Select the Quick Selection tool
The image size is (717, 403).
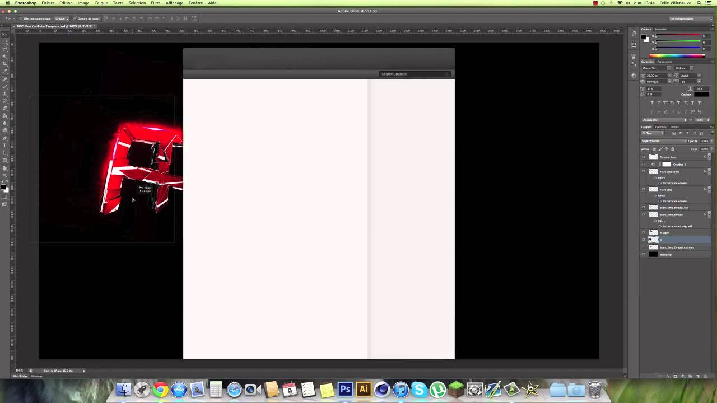[6, 57]
